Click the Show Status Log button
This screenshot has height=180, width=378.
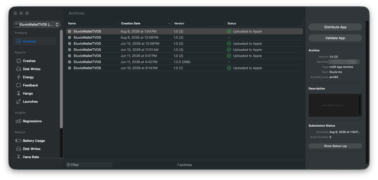pos(335,146)
